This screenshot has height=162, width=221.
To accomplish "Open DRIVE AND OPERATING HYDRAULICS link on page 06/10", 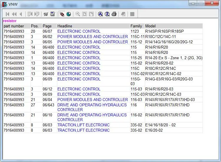I will pos(92,117).
